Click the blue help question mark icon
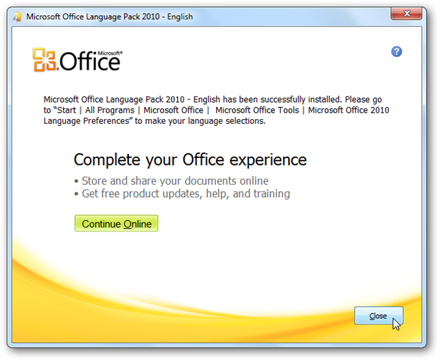Image resolution: width=439 pixels, height=360 pixels. 396,51
